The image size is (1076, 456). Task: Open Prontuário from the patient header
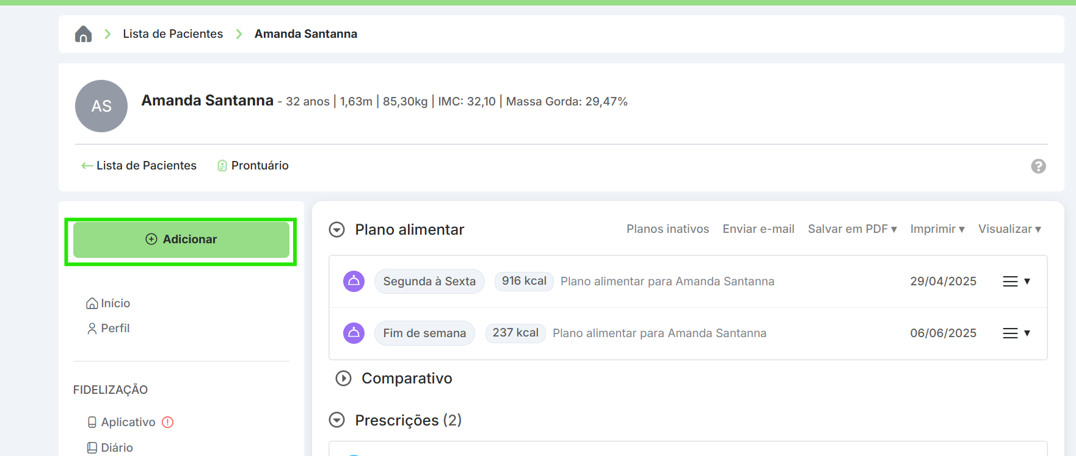pyautogui.click(x=253, y=166)
